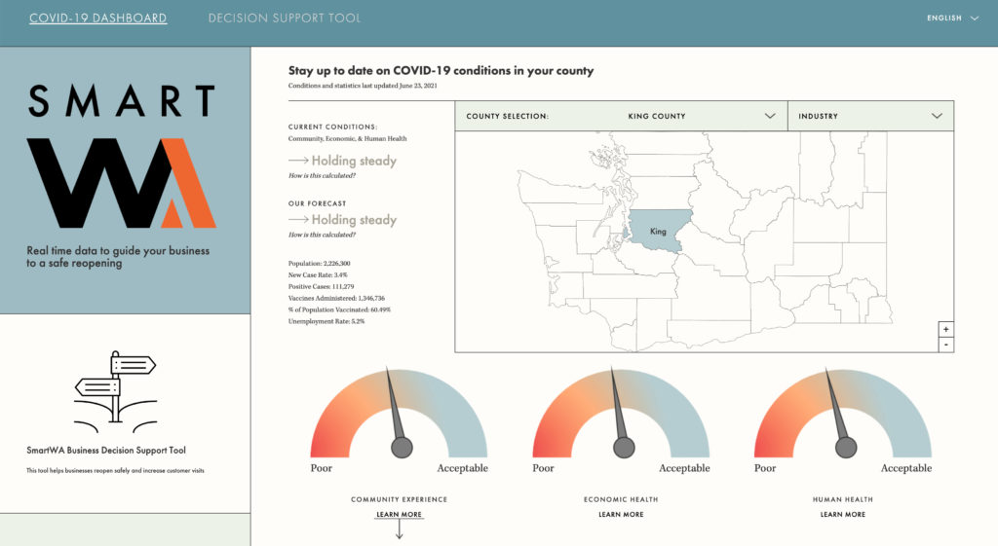998x546 pixels.
Task: Click the down arrow below Community Experience
Action: tap(399, 530)
